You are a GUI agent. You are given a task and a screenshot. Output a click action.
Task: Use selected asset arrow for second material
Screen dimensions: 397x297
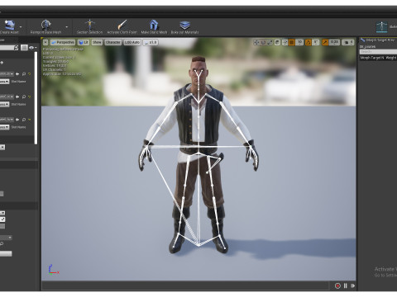click(x=17, y=97)
